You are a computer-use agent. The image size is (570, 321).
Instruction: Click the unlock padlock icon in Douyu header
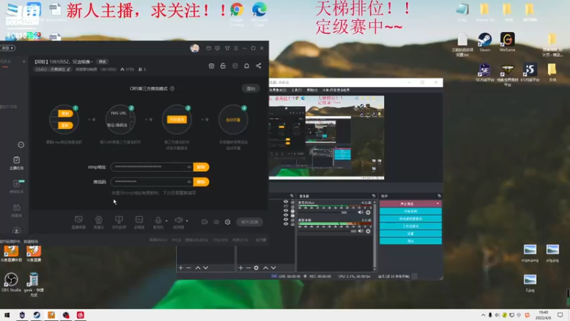click(223, 66)
